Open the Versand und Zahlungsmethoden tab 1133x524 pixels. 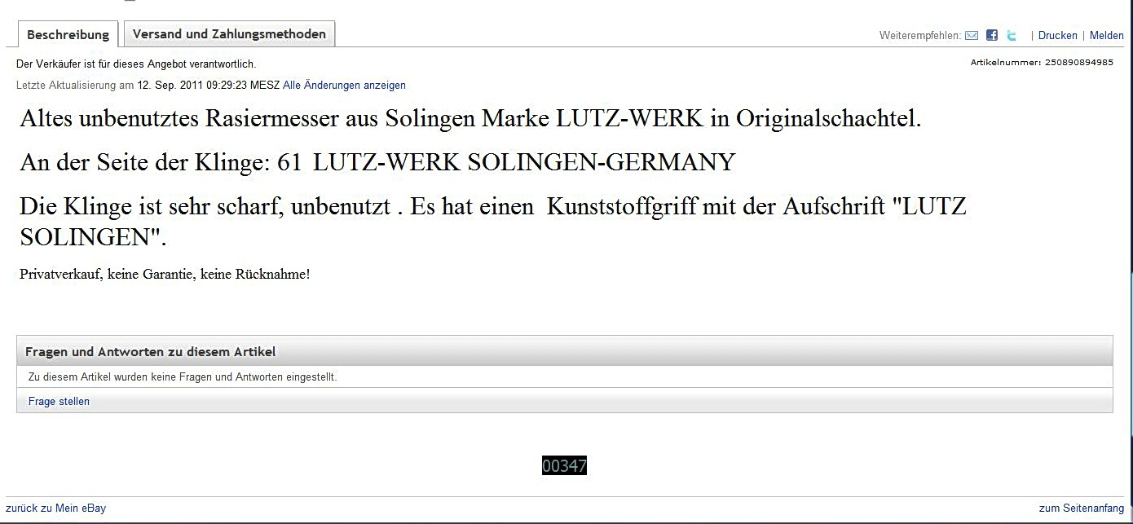pyautogui.click(x=229, y=34)
